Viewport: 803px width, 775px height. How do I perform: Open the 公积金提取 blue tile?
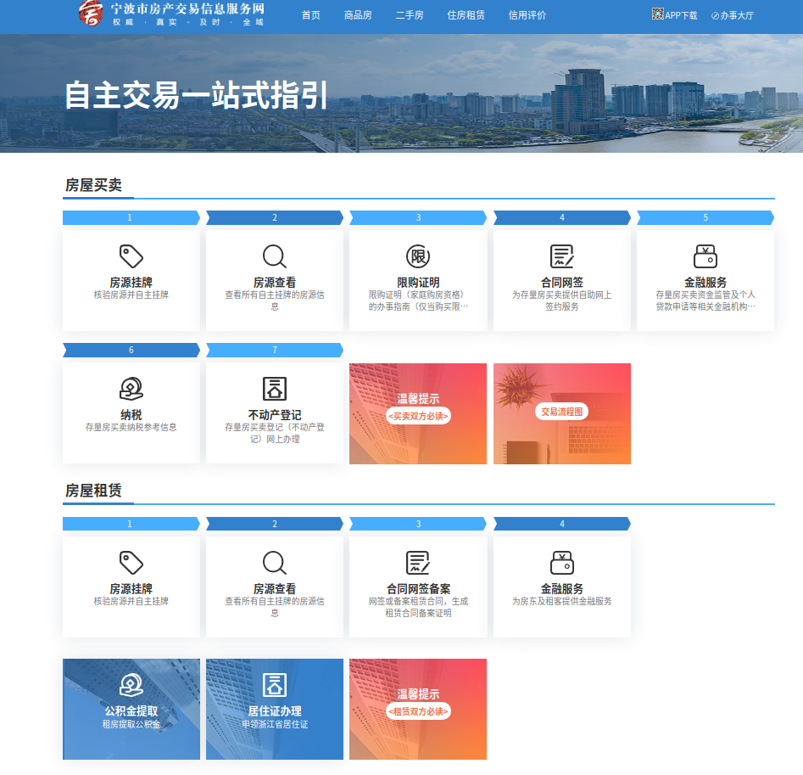[131, 710]
